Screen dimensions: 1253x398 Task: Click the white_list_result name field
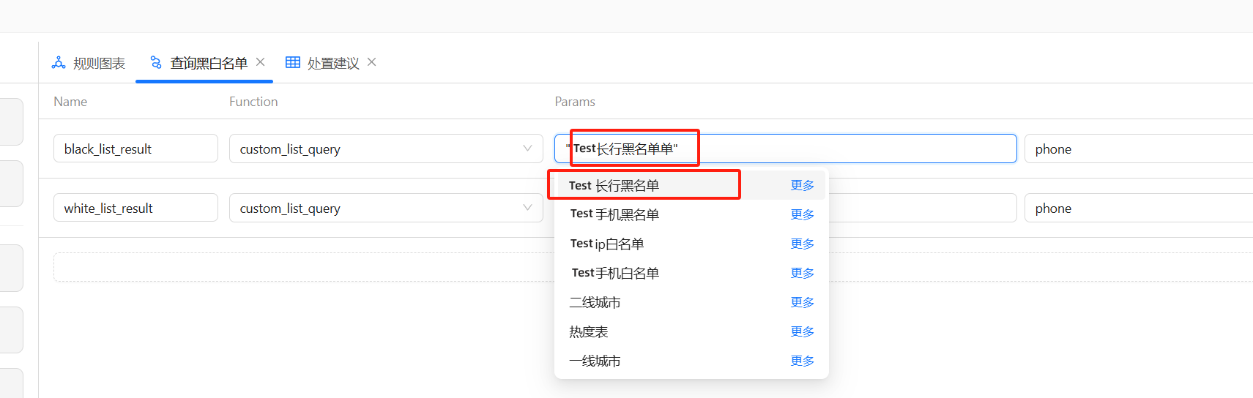135,208
